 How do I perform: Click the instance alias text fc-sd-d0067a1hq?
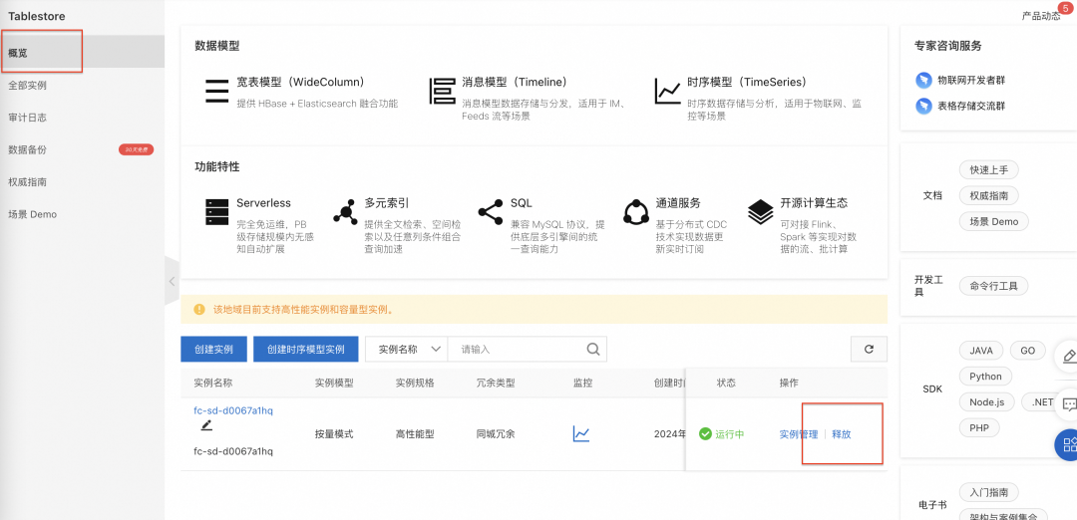click(233, 451)
